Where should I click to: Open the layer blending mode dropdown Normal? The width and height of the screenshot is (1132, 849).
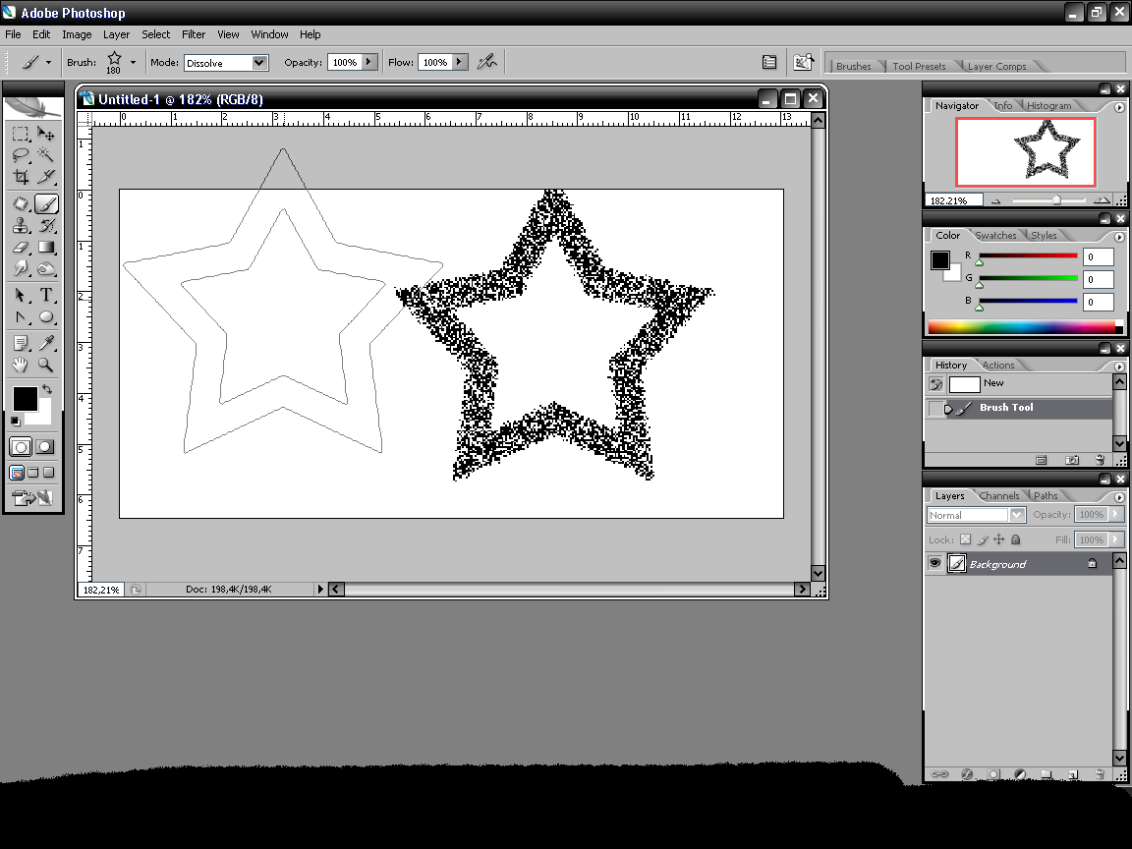[1017, 515]
